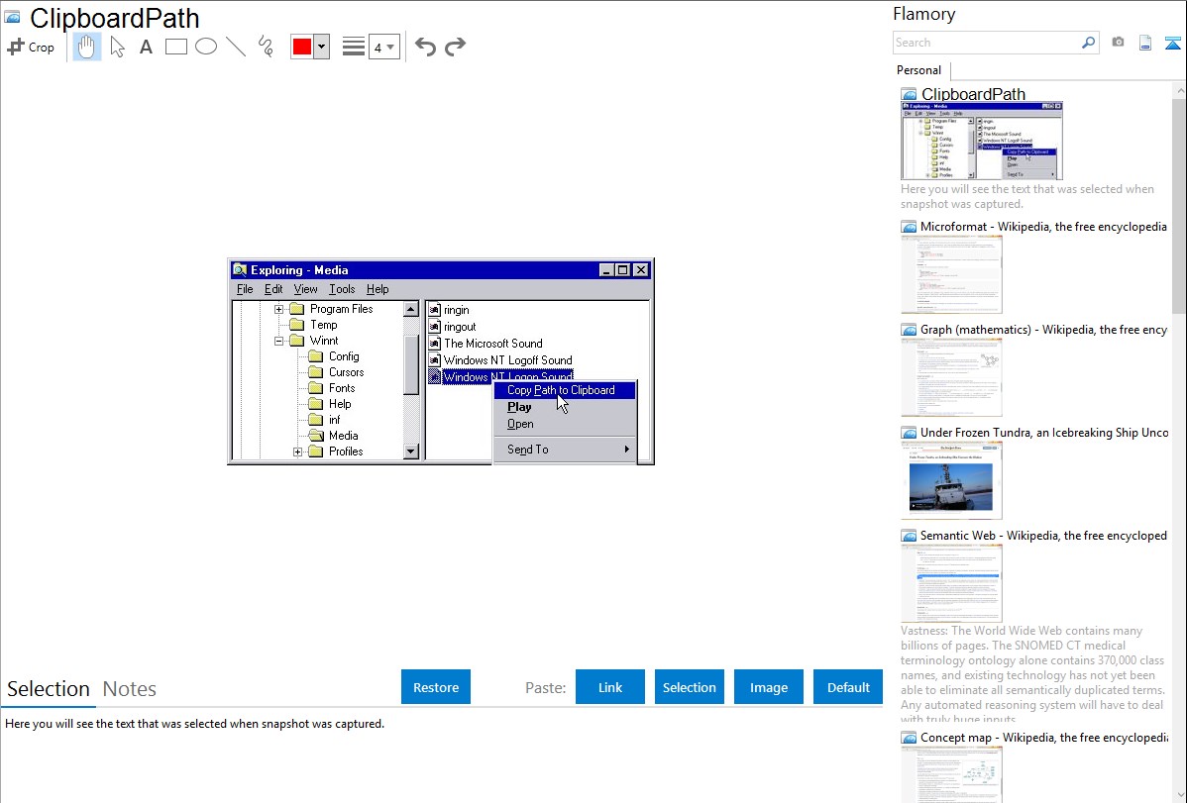Click Copy Path to Clipboard in canvas snapshot
Viewport: 1187px width, 803px height.
point(564,390)
